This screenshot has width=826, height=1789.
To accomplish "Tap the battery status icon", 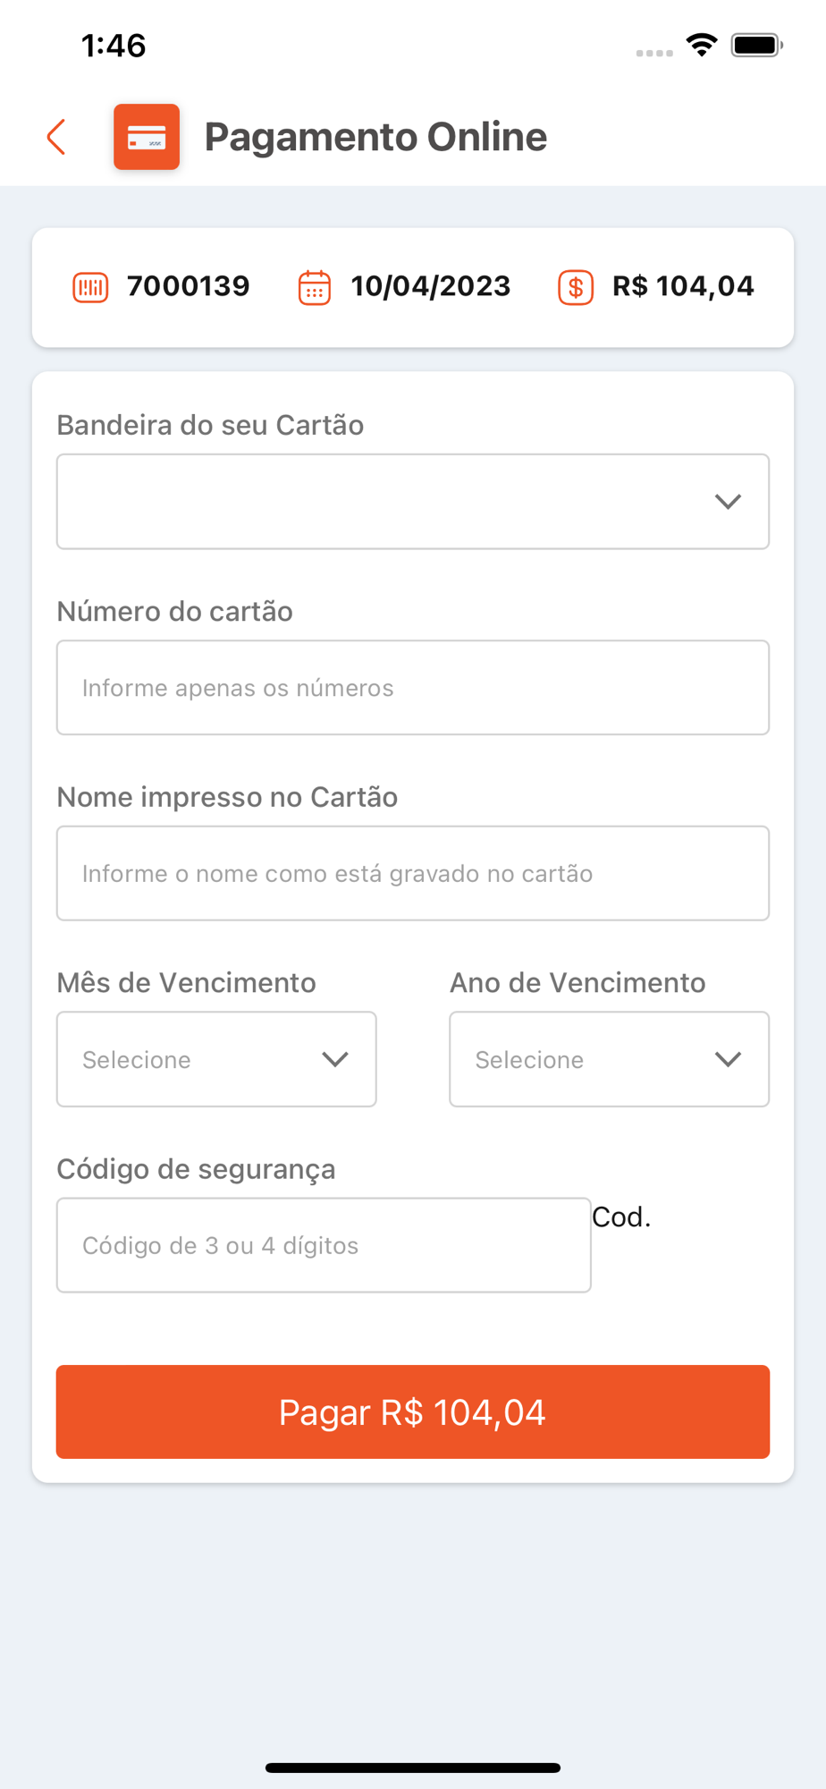I will click(756, 45).
